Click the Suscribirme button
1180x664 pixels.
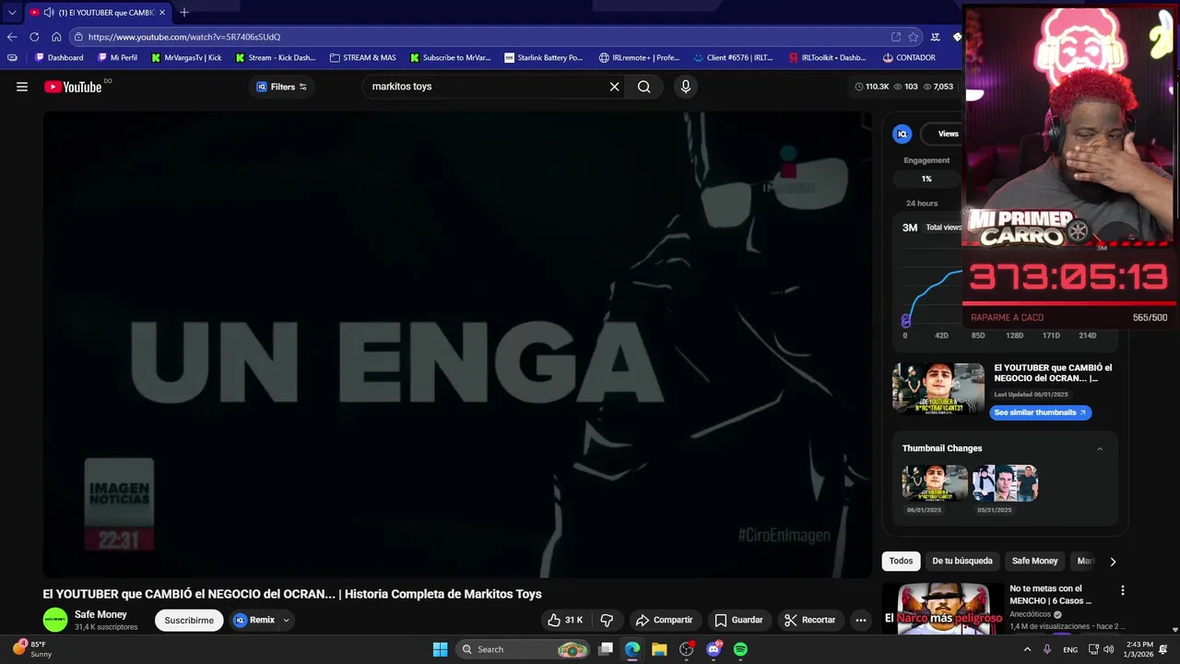coord(189,620)
